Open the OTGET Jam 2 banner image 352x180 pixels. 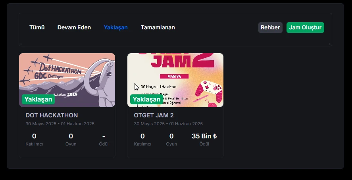[x=175, y=80]
